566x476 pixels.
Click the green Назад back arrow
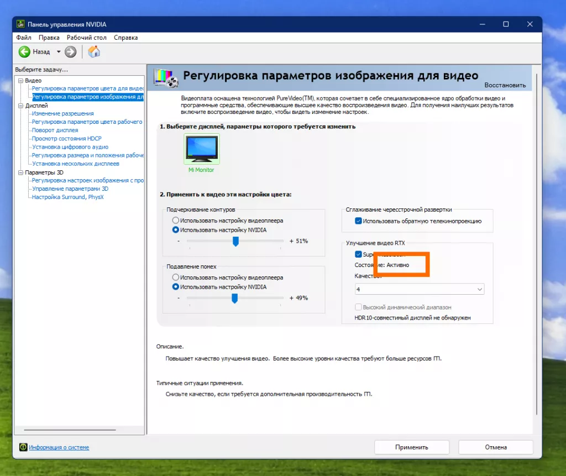[x=24, y=51]
